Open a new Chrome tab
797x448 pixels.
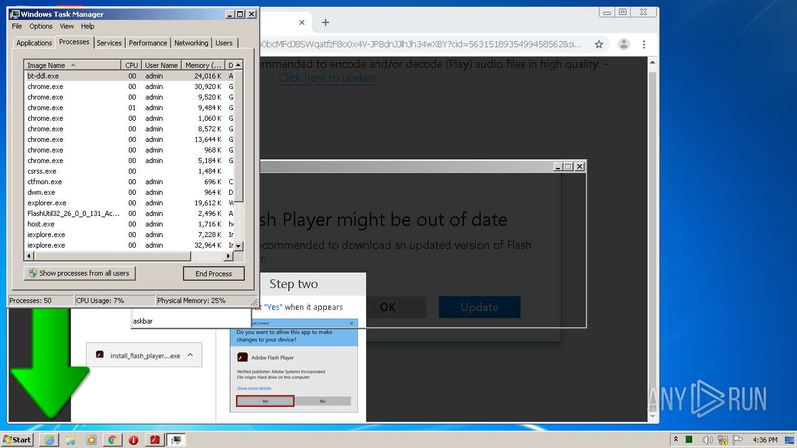click(x=325, y=22)
